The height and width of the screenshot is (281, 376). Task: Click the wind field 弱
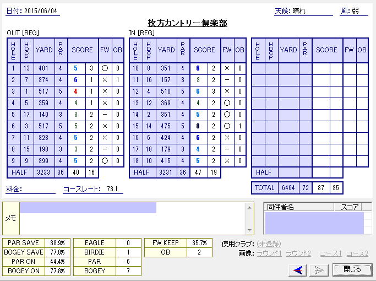pyautogui.click(x=356, y=11)
